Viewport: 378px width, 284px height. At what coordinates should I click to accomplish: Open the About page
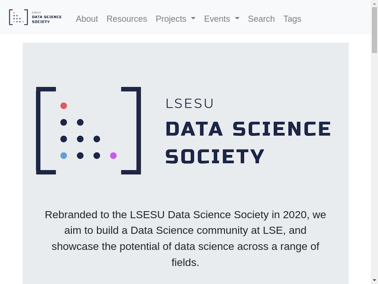point(87,19)
